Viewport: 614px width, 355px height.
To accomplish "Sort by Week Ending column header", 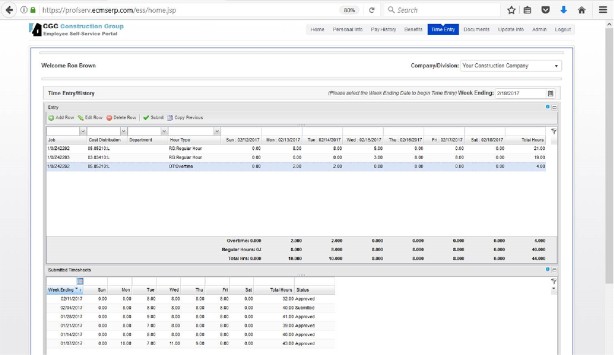I will coord(61,290).
